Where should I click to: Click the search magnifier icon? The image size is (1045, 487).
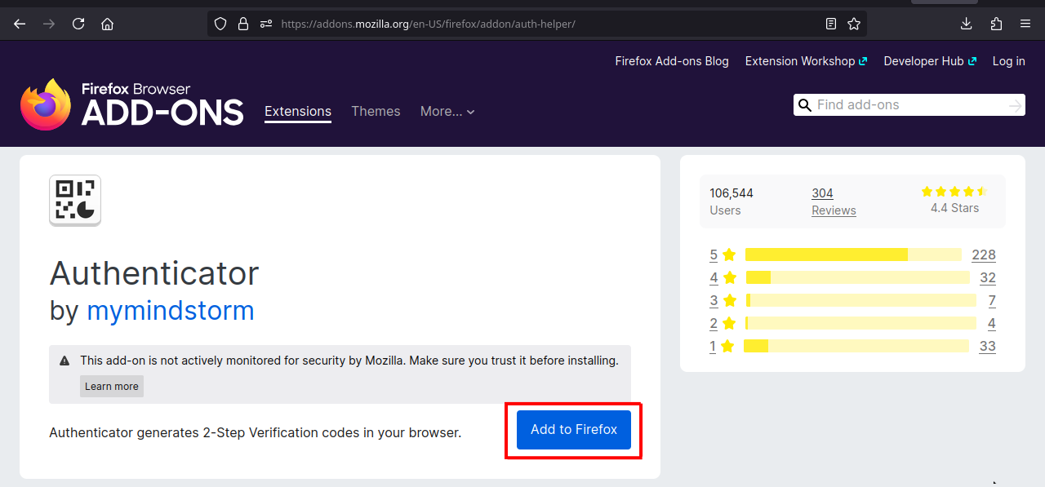pyautogui.click(x=804, y=104)
